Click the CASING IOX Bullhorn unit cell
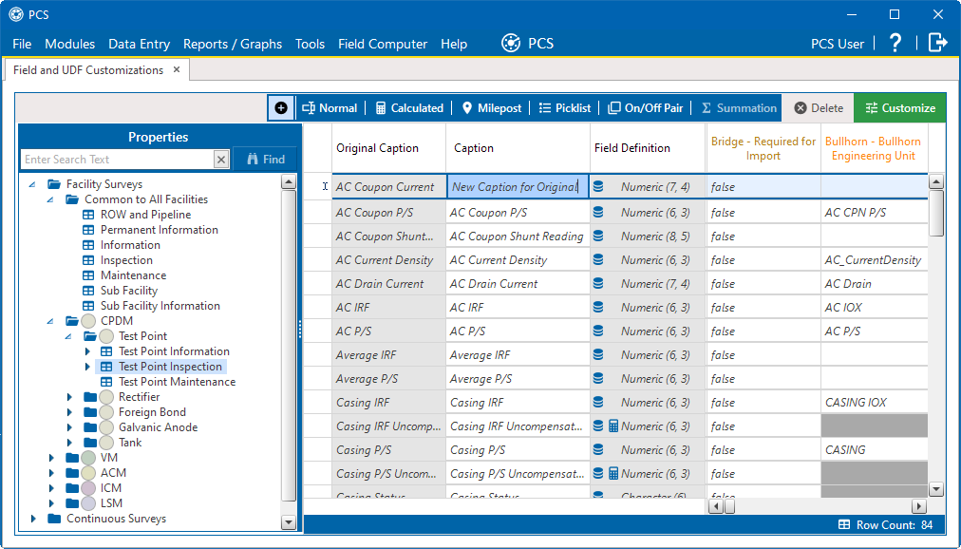The height and width of the screenshot is (549, 961). click(x=874, y=403)
